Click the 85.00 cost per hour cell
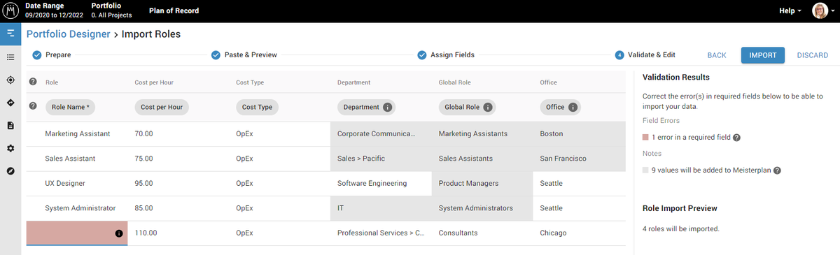The width and height of the screenshot is (840, 255). (178, 208)
